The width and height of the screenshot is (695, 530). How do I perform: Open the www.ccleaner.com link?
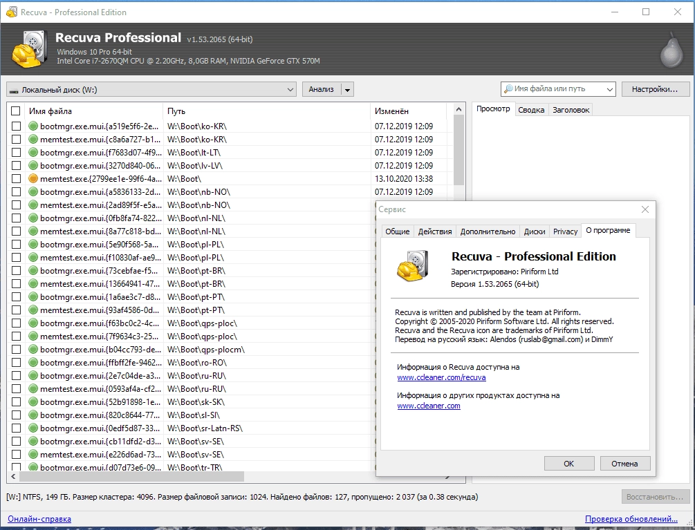(429, 406)
